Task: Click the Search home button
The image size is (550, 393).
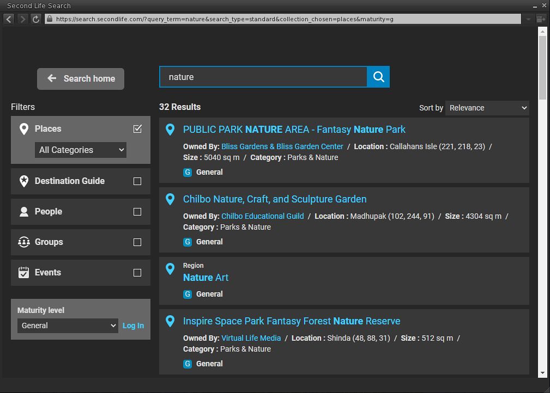Action: click(81, 78)
